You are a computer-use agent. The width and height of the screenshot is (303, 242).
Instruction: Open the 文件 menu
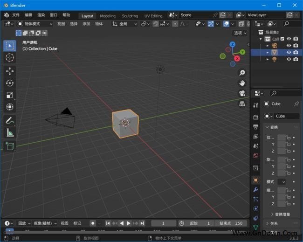pos(16,15)
